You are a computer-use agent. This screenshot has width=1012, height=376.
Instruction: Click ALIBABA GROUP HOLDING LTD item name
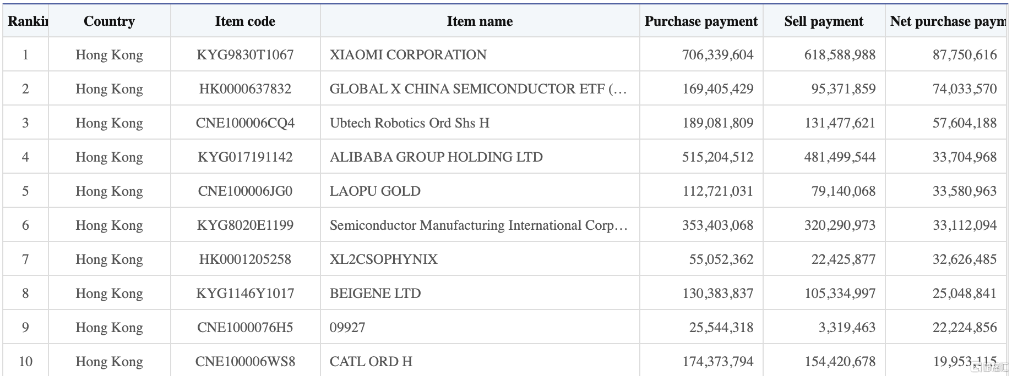point(436,157)
